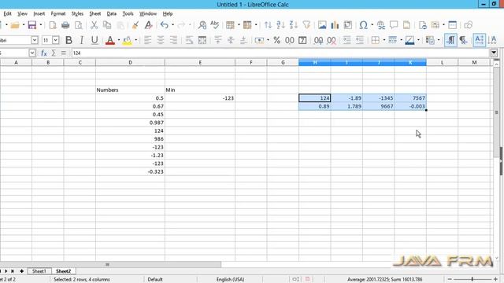Expand the formula bar arrow
The width and height of the screenshot is (504, 283).
tap(494, 53)
